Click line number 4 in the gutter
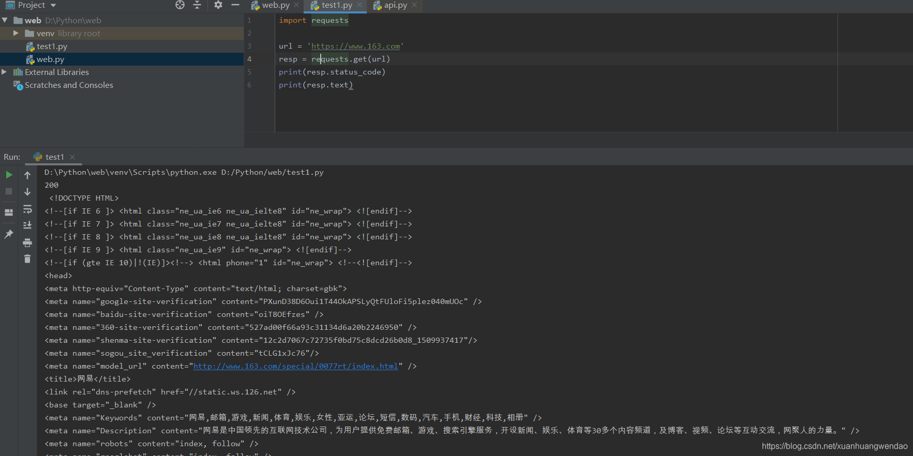The width and height of the screenshot is (913, 456). tap(249, 59)
